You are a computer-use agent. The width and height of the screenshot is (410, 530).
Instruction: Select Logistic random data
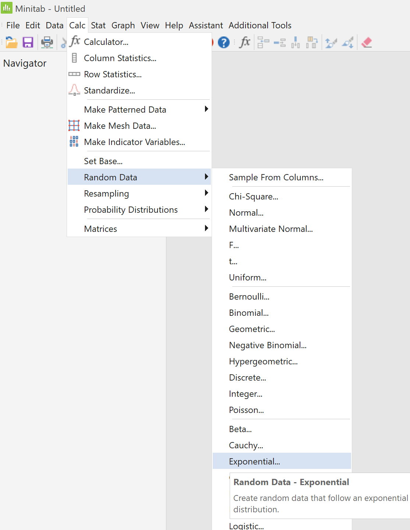pos(282,525)
